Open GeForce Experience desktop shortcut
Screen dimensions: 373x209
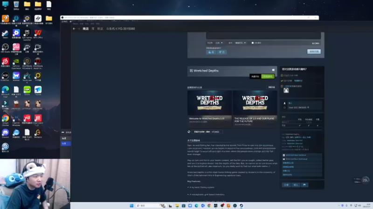point(16,63)
